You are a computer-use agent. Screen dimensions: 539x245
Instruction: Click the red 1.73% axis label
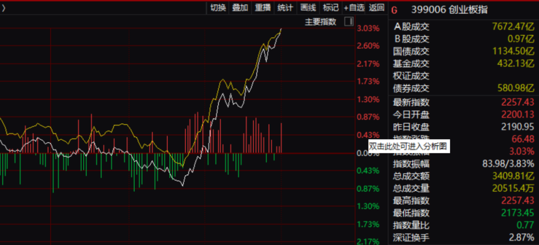[x=368, y=81]
